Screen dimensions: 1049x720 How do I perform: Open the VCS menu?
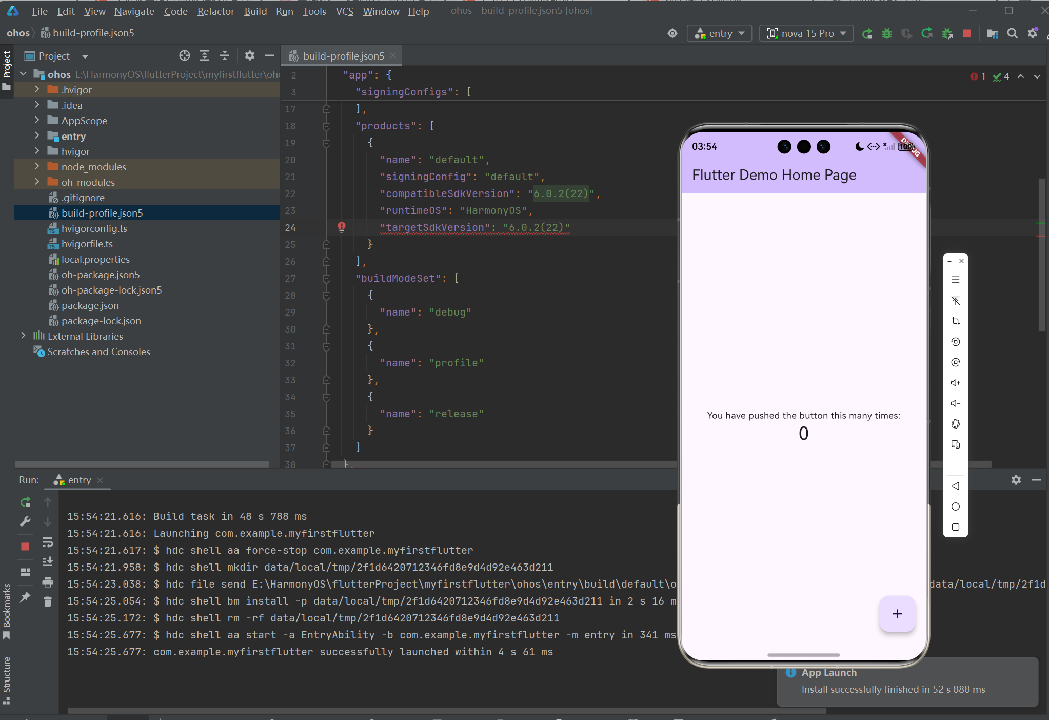pyautogui.click(x=344, y=11)
